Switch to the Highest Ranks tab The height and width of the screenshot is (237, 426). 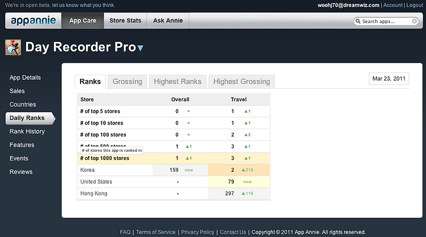tap(177, 82)
